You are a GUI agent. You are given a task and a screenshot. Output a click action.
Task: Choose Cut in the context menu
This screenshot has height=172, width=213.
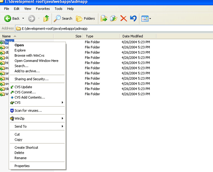click(x=37, y=134)
